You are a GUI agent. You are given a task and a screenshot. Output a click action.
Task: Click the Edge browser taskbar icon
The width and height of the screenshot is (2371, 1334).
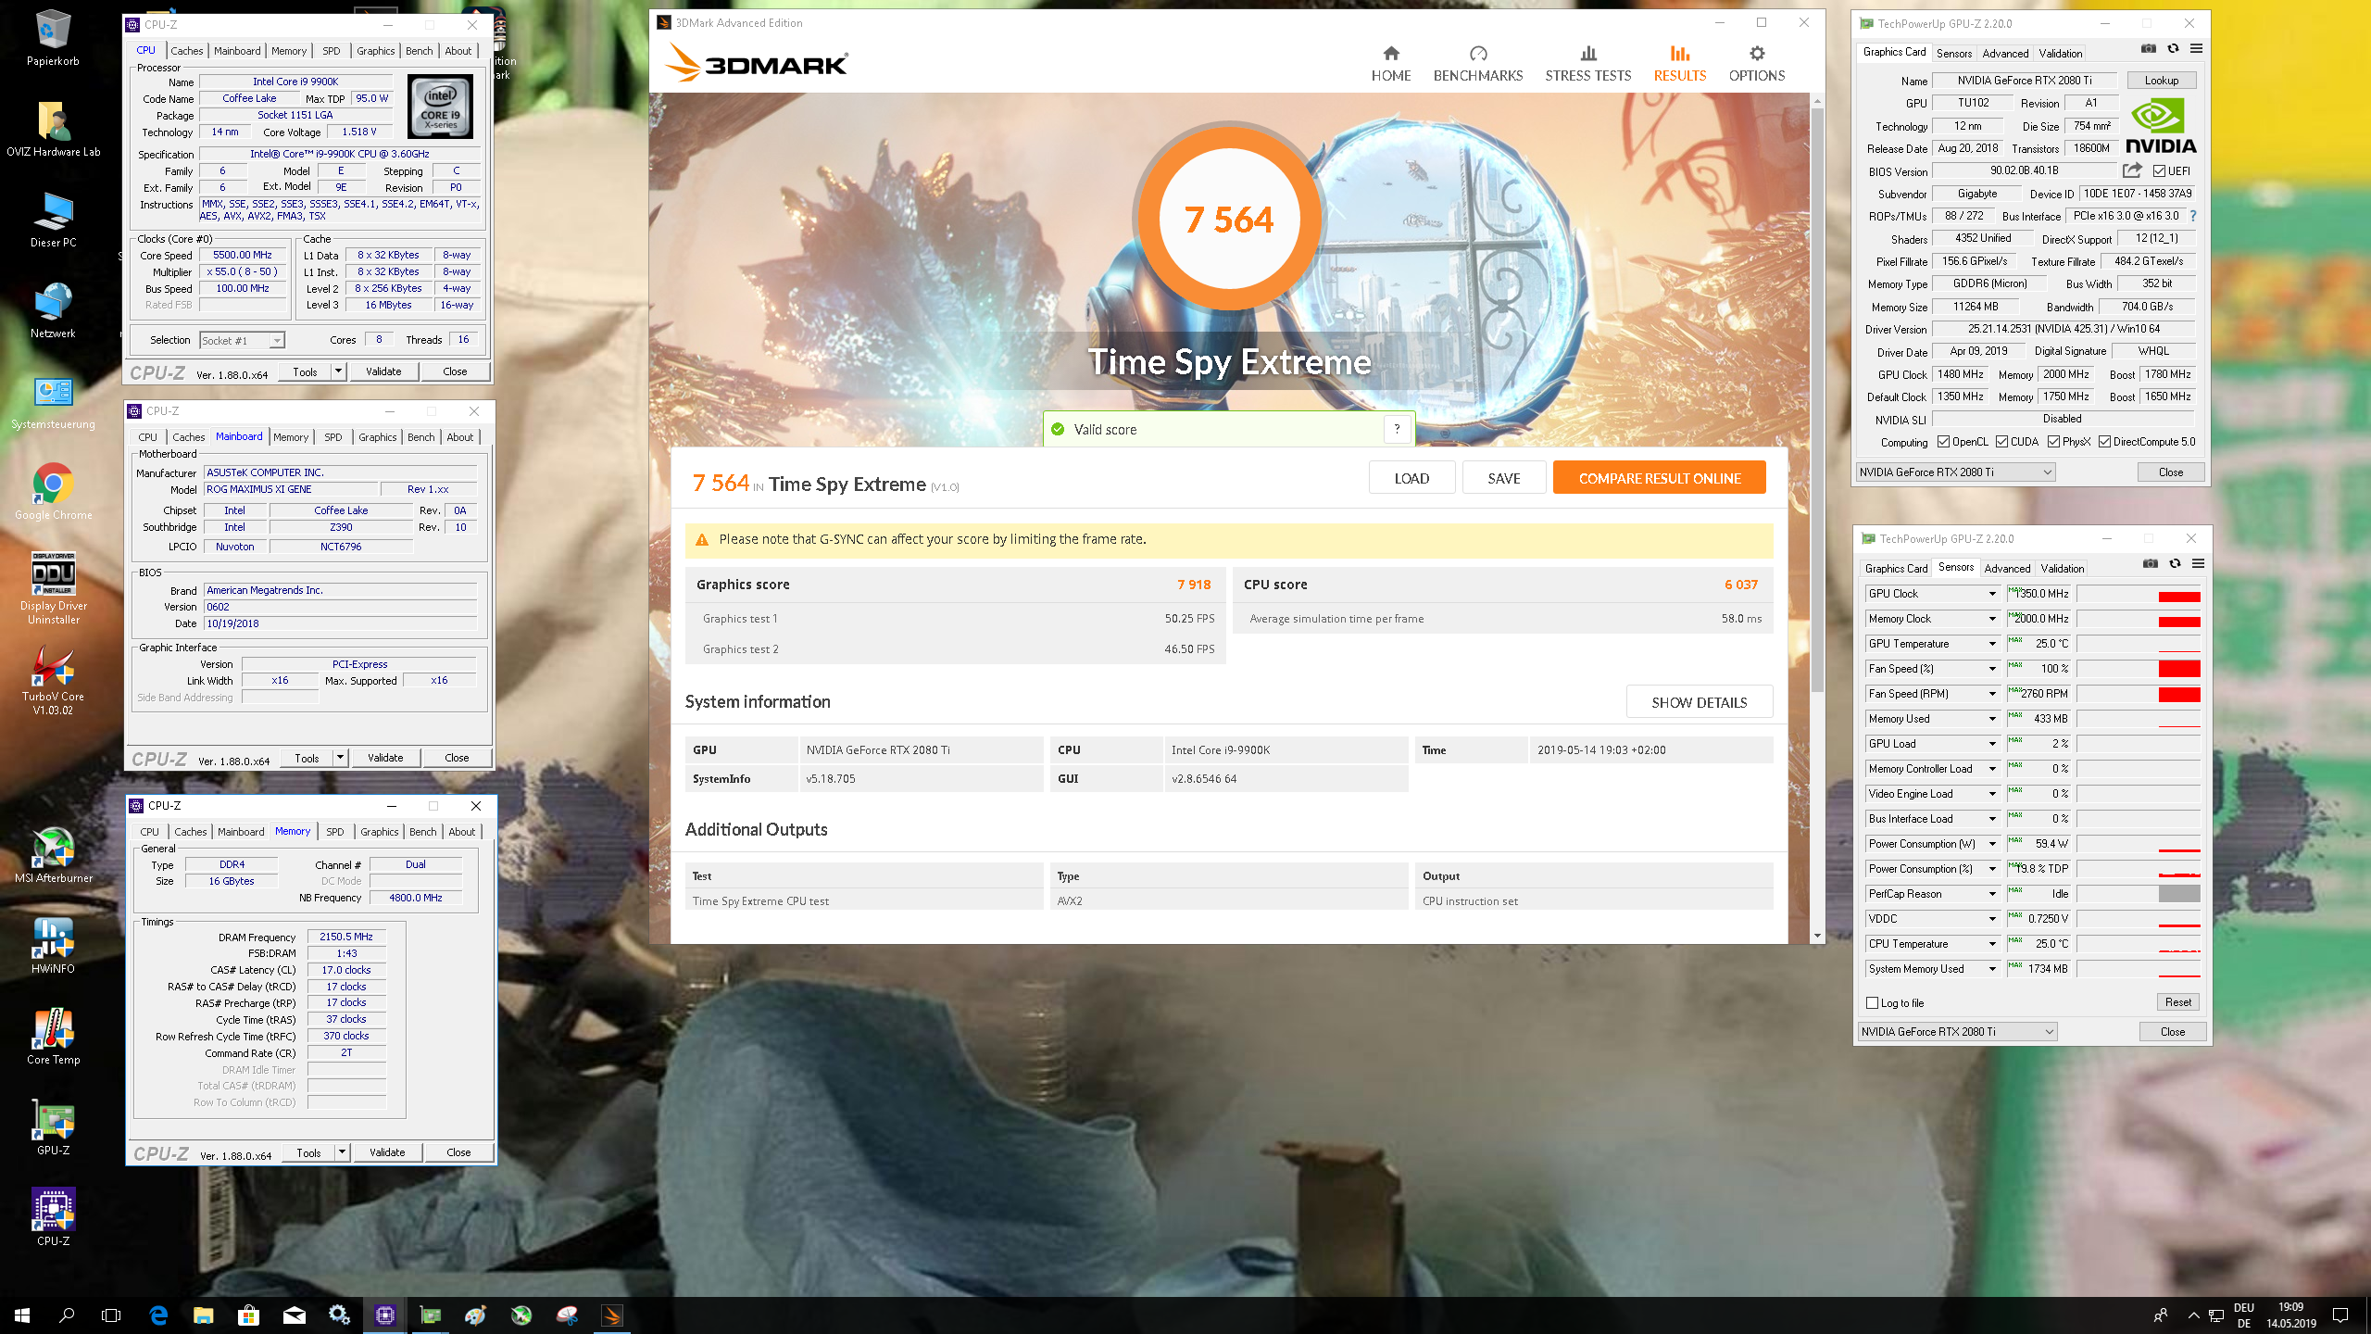coord(158,1315)
